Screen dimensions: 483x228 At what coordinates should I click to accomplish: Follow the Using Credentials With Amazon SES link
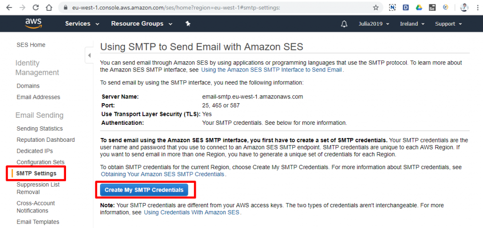[192, 212]
